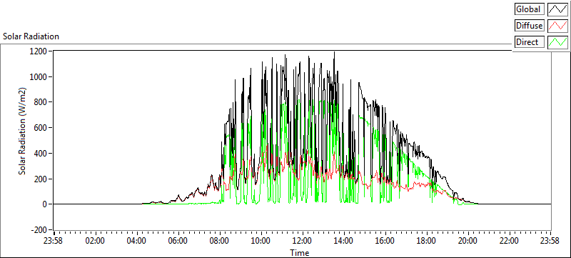571x258 pixels.
Task: Click the -200 y-axis minimum value
Action: (39, 230)
